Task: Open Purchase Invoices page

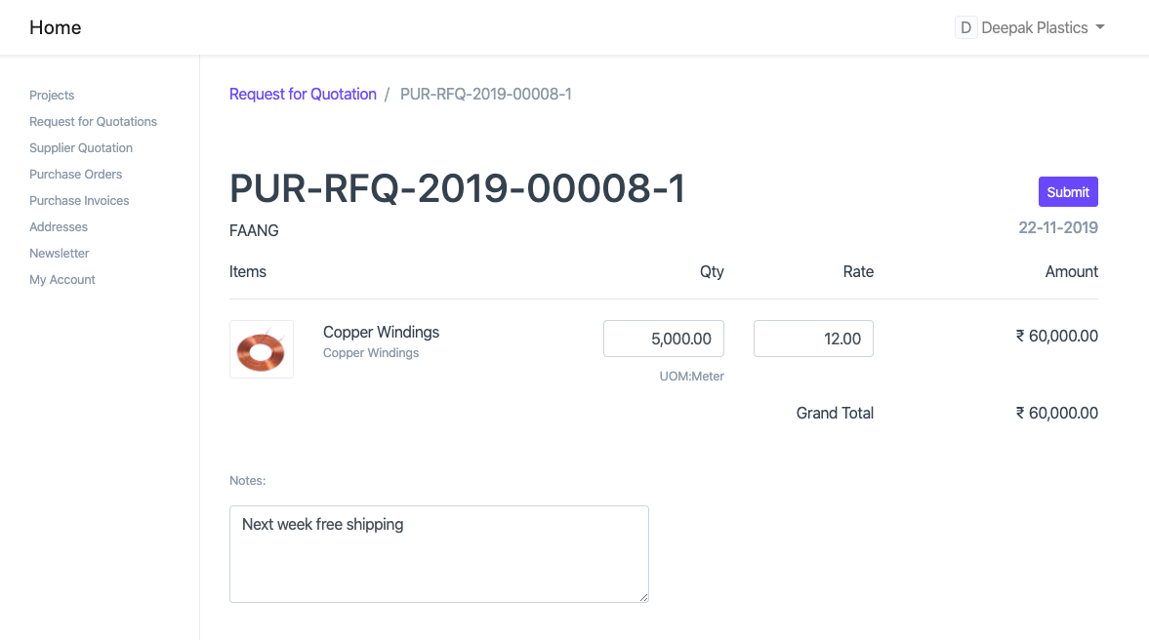Action: [x=79, y=200]
